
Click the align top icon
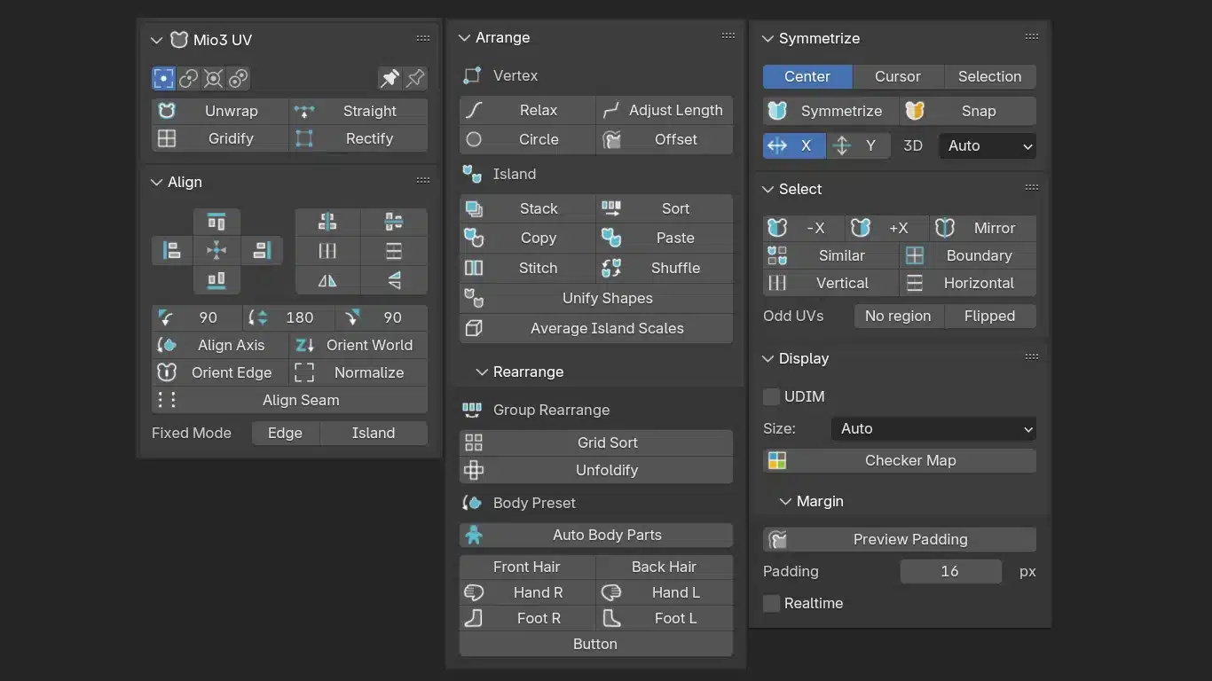(216, 222)
